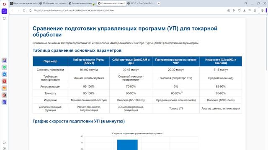This screenshot has width=268, height=150.
Task: Open downloads icon in toolbar
Action: tap(244, 10)
